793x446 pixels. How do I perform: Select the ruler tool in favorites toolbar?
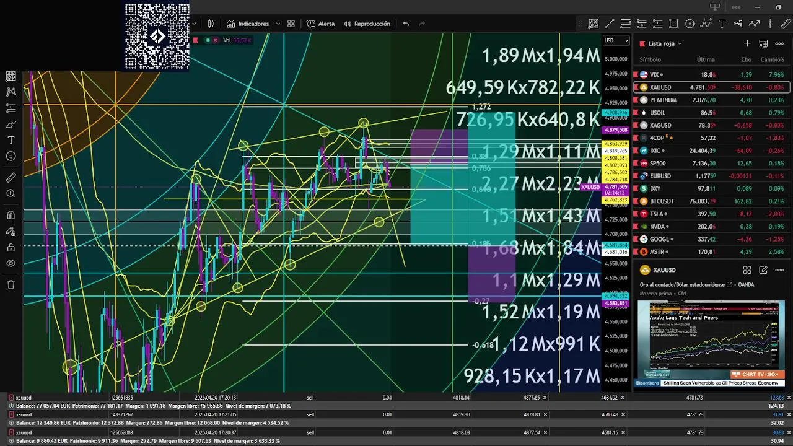click(x=786, y=24)
